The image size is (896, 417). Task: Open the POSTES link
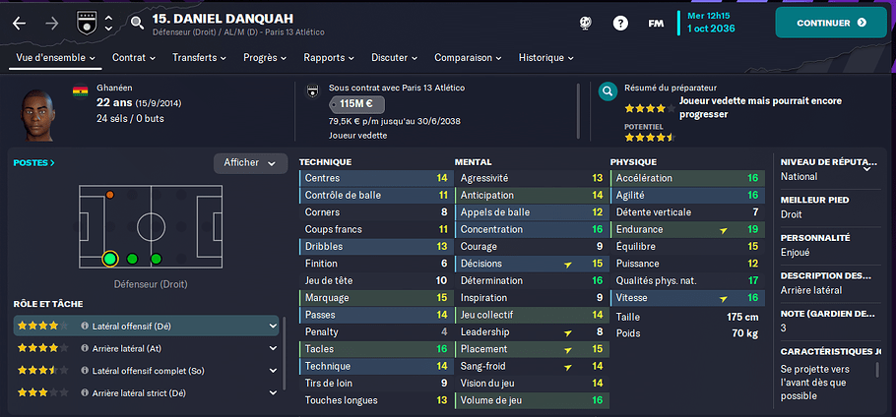[x=34, y=162]
